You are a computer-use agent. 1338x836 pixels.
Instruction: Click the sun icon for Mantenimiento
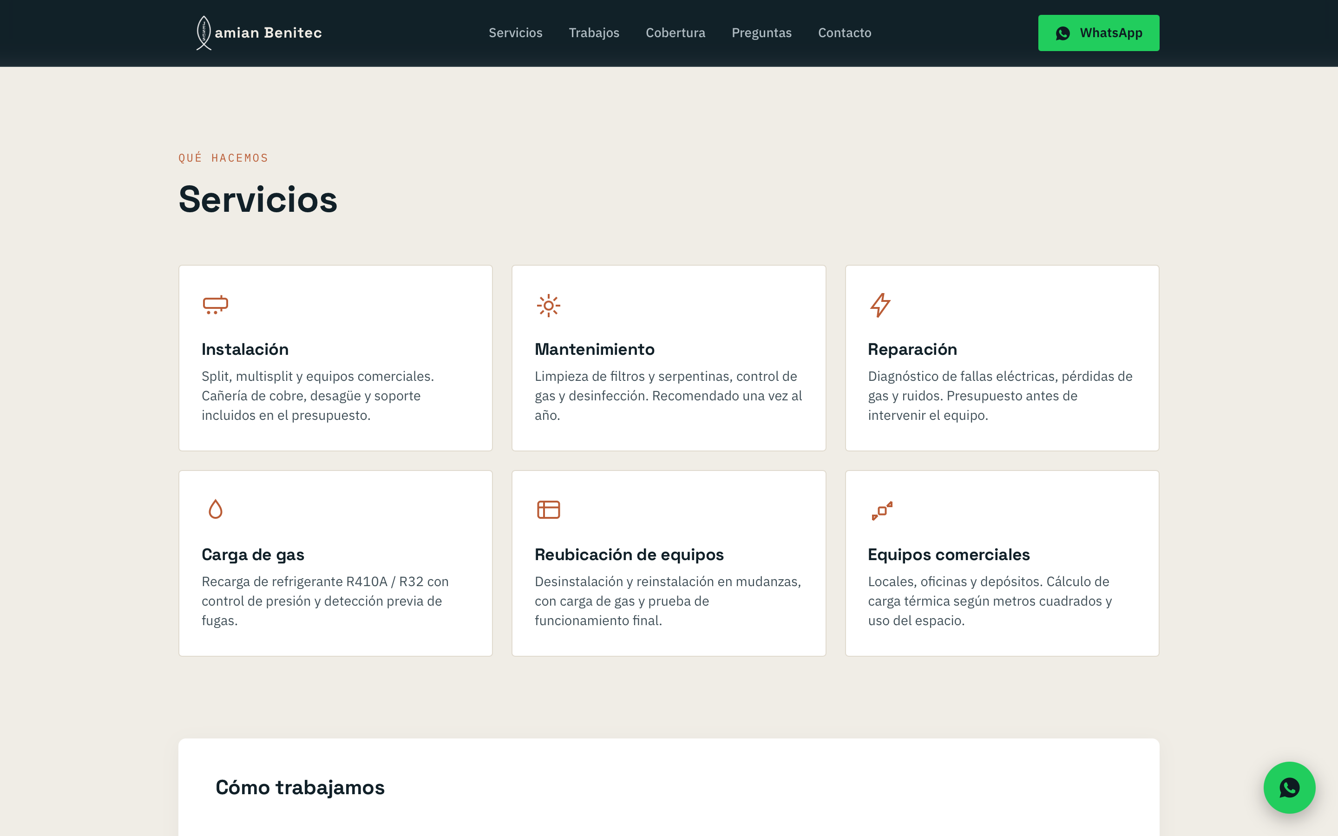pyautogui.click(x=548, y=305)
